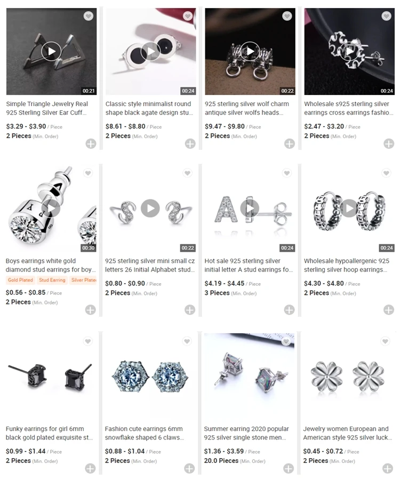400x480 pixels.
Task: Add snowflake shaped earrings via plus icon
Action: tap(189, 468)
